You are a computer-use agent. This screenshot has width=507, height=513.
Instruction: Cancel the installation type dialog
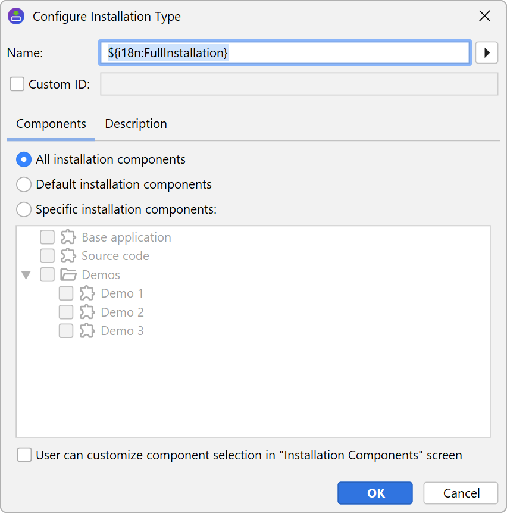coord(461,493)
